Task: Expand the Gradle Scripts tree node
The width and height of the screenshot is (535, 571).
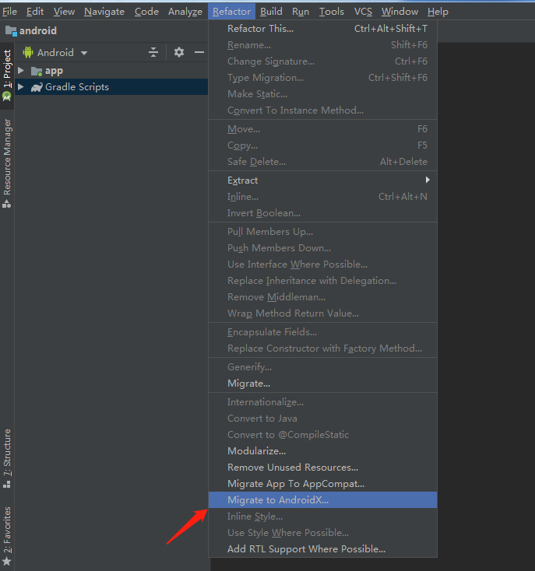Action: (21, 86)
